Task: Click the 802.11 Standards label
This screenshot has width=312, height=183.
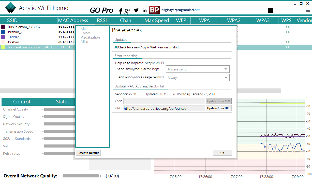Action: click(x=17, y=139)
